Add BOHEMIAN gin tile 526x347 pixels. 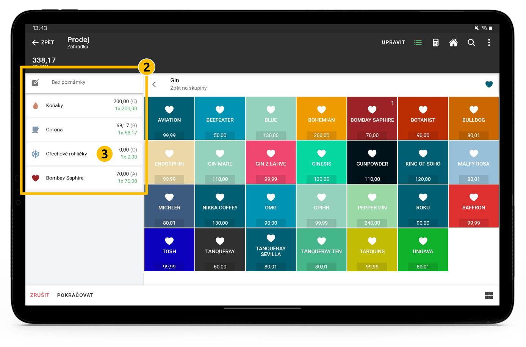pyautogui.click(x=322, y=118)
